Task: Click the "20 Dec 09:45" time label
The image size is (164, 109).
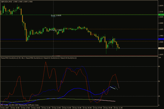Action: (x=108, y=108)
